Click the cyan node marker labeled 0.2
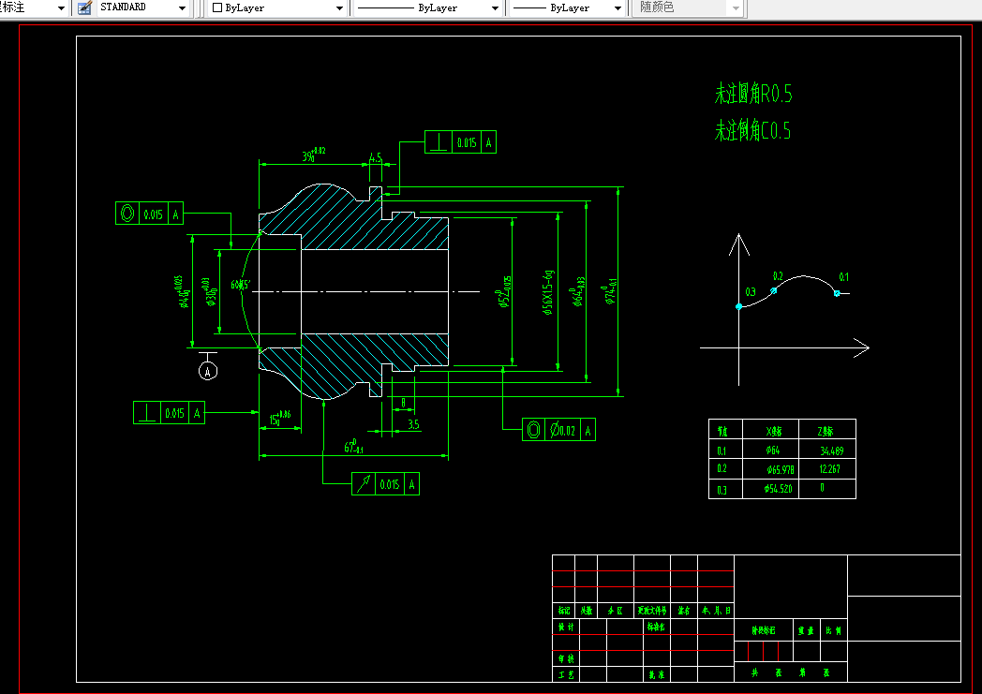The width and height of the screenshot is (982, 694). coord(773,290)
